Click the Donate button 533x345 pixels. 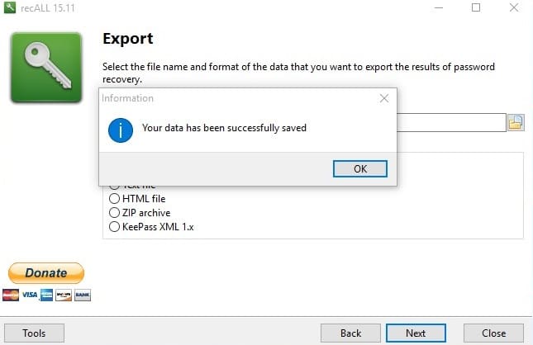[x=46, y=273]
